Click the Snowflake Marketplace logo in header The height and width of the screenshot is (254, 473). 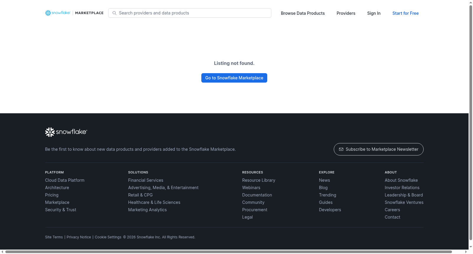tap(74, 13)
